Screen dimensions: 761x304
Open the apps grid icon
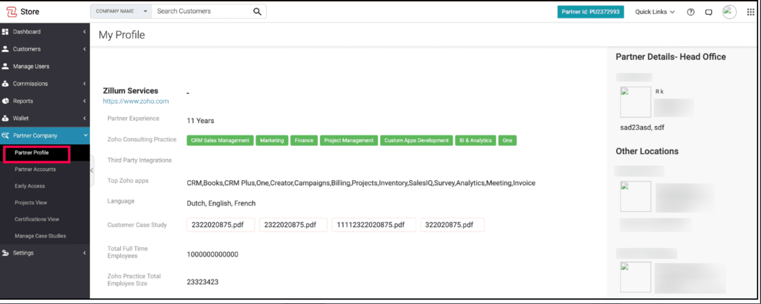[x=751, y=12]
